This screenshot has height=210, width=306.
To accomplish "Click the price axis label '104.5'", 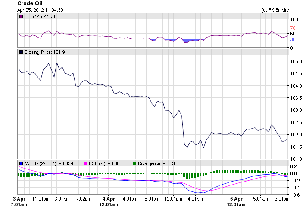I will point(296,74).
